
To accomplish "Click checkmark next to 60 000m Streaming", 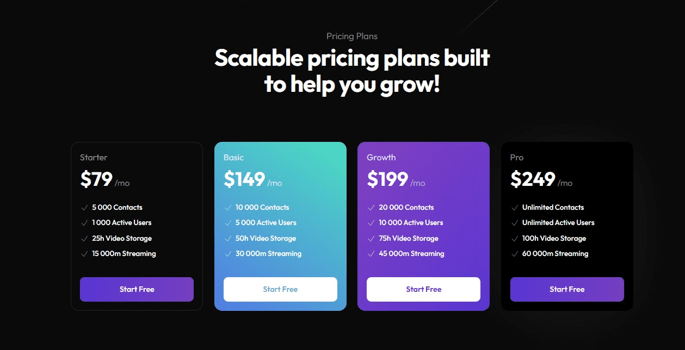I will click(515, 254).
